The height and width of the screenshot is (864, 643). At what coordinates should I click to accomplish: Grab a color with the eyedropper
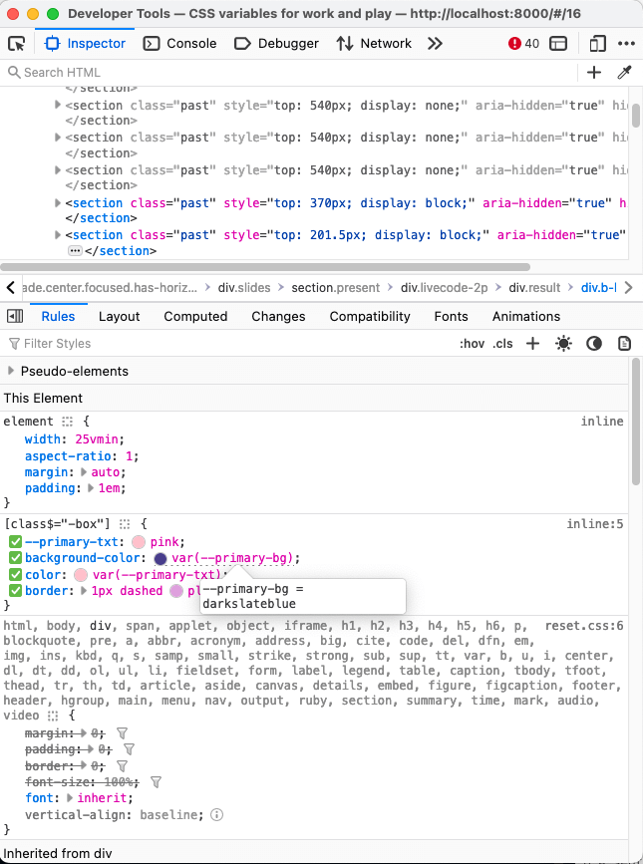(624, 72)
